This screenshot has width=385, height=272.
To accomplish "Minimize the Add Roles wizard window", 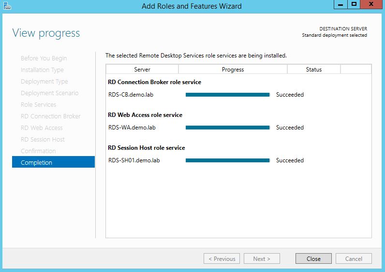I will [x=340, y=4].
